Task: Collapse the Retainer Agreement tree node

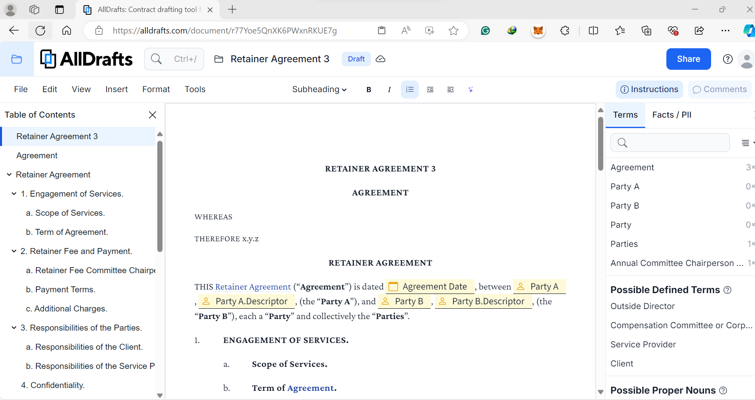Action: pos(9,175)
